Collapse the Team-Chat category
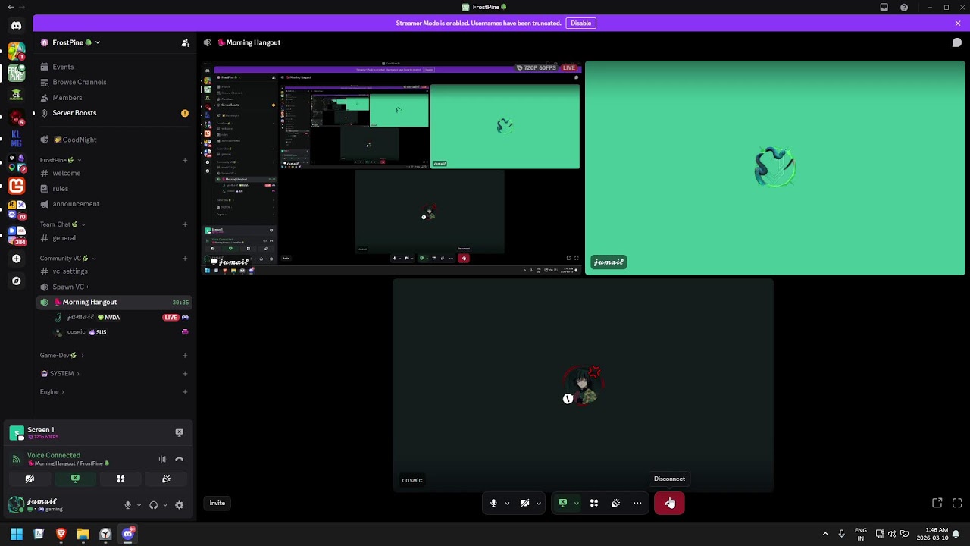The width and height of the screenshot is (970, 546). click(63, 224)
